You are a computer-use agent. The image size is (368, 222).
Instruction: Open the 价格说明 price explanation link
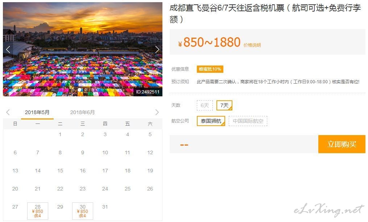[252, 45]
